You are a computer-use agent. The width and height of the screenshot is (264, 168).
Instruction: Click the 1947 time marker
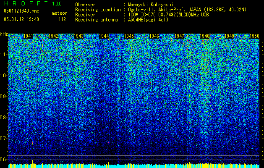(180, 36)
